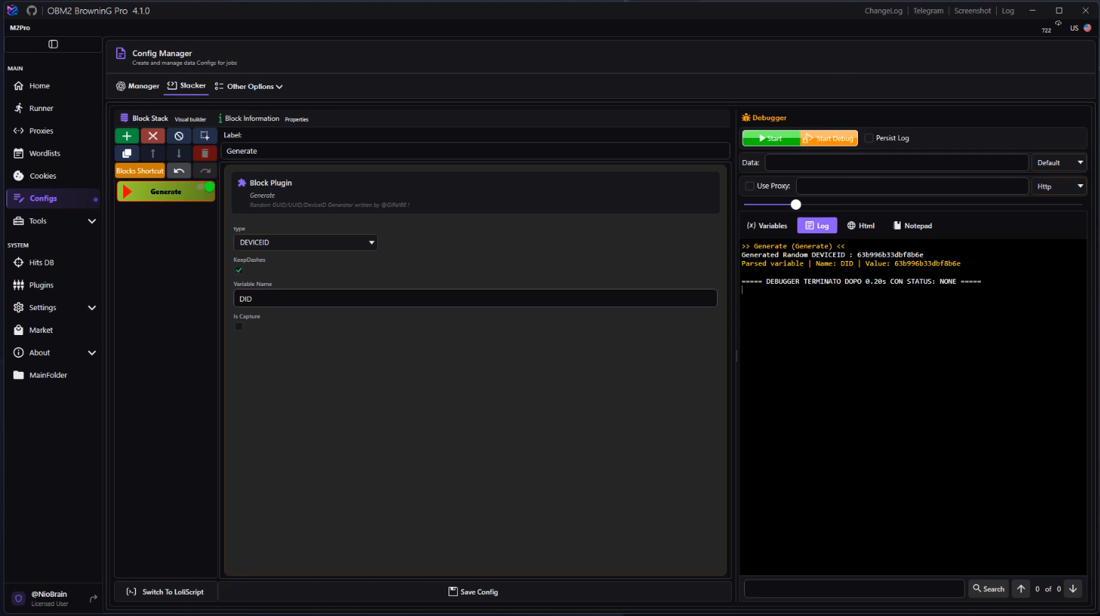
Task: Open the Telegram link
Action: coord(928,11)
